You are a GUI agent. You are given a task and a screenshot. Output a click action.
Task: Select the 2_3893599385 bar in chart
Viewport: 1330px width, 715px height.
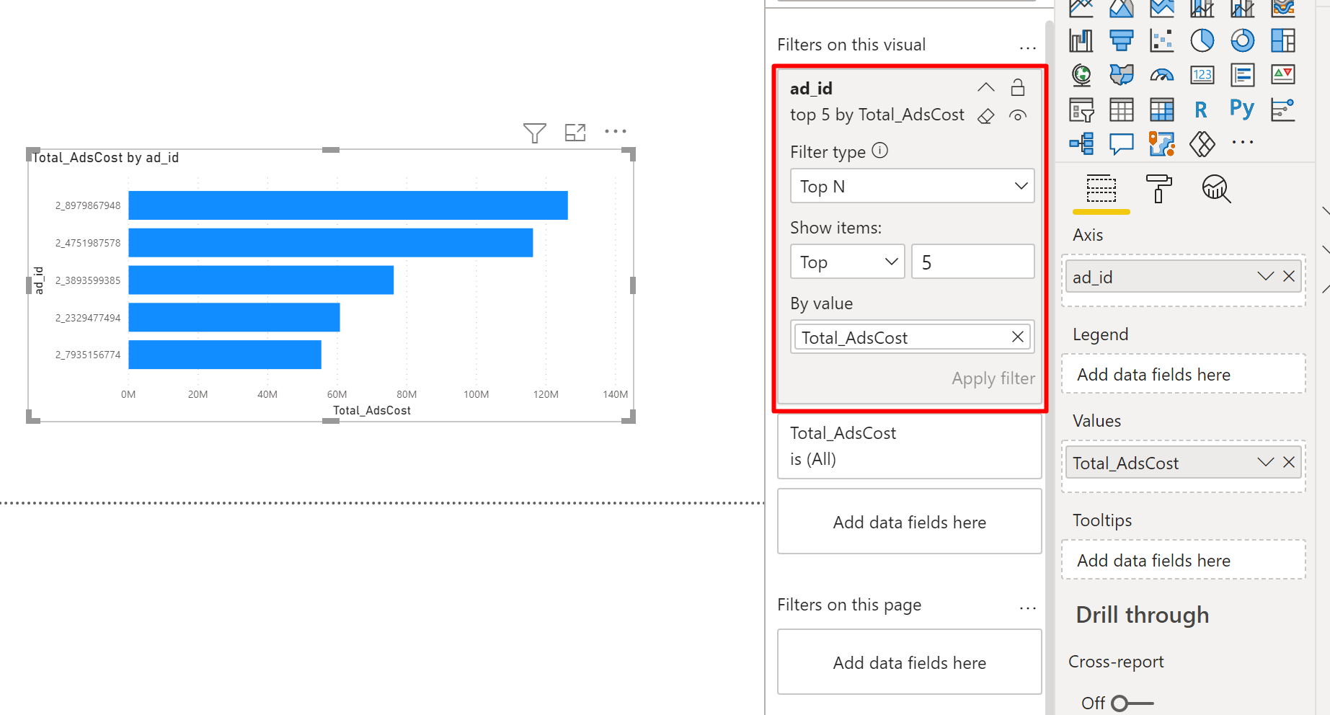(x=261, y=280)
